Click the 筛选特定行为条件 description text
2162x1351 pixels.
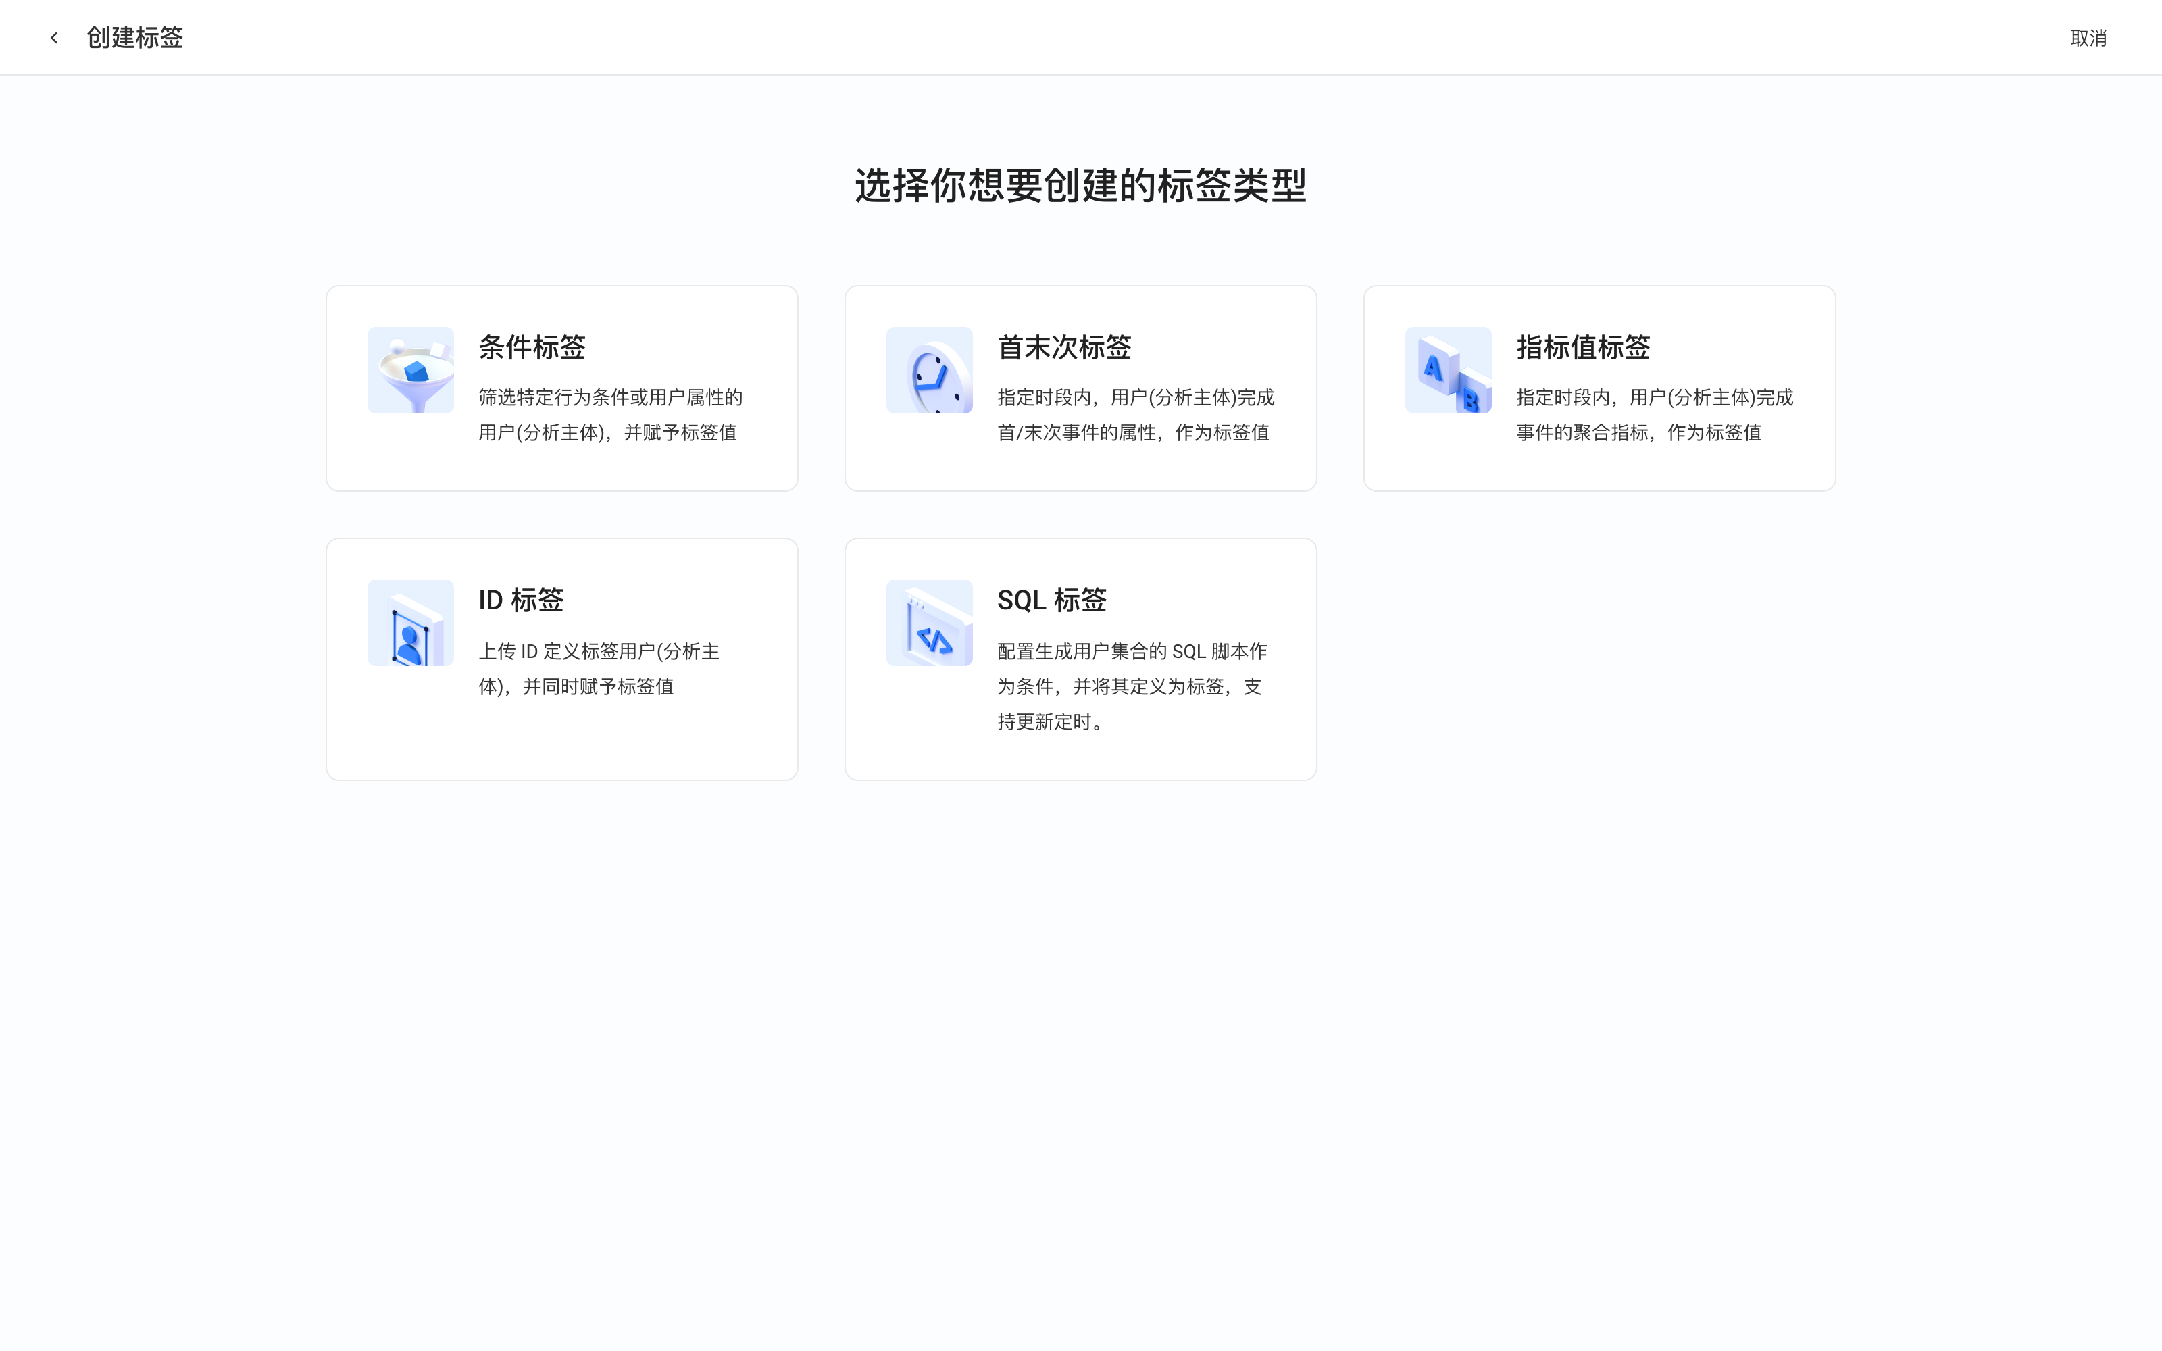tap(610, 415)
